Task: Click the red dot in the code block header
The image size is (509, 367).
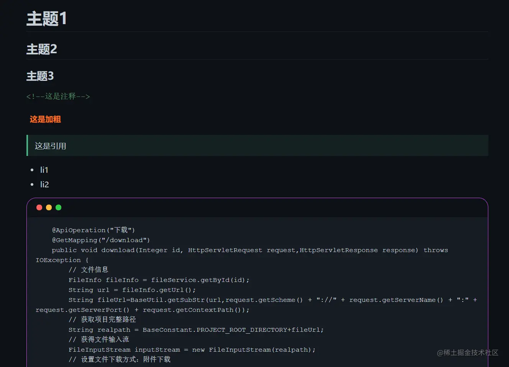Action: pos(39,208)
